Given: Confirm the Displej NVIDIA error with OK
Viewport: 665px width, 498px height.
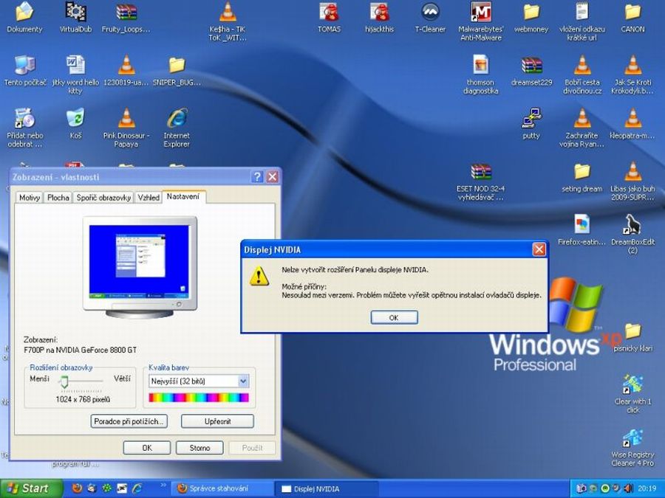Looking at the screenshot, I should click(x=394, y=317).
